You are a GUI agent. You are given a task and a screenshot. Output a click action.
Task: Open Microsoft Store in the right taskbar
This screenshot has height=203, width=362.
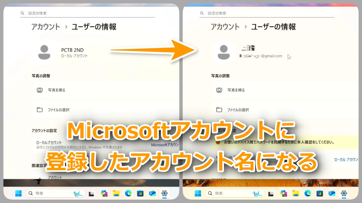[320, 193]
